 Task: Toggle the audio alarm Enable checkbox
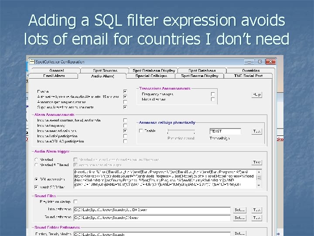[x=125, y=91]
